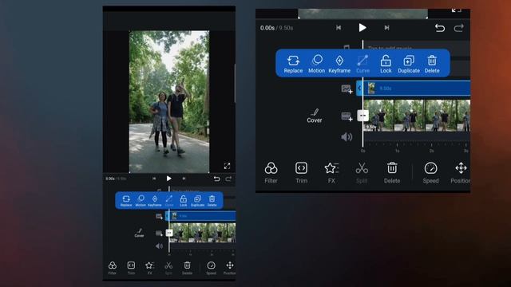Image resolution: width=511 pixels, height=287 pixels.
Task: Undo on the phone screen
Action: pos(216,179)
